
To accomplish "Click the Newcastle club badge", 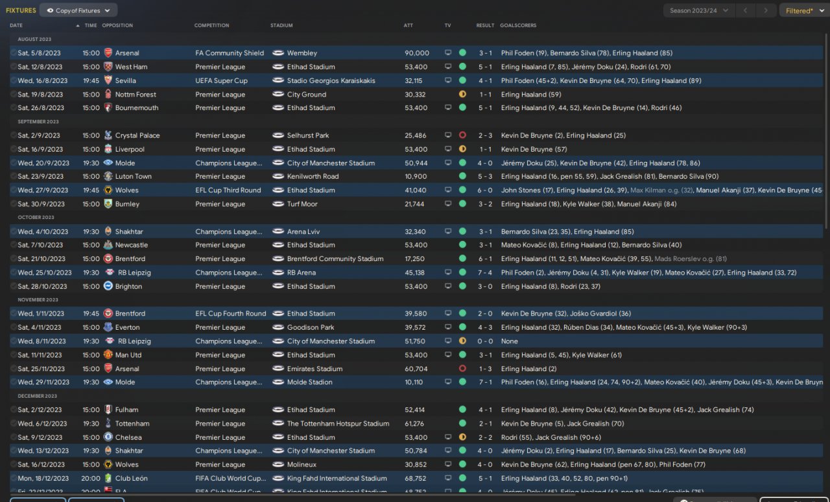I will click(x=108, y=245).
